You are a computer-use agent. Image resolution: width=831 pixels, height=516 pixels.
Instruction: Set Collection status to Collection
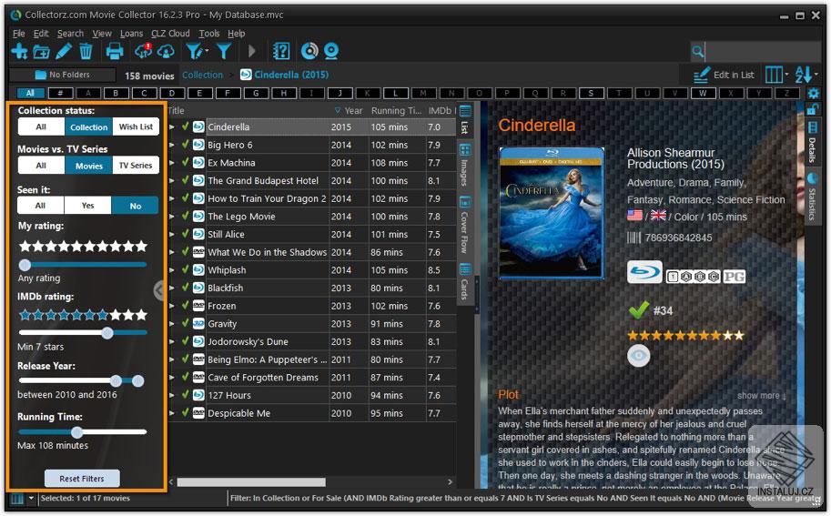point(88,127)
